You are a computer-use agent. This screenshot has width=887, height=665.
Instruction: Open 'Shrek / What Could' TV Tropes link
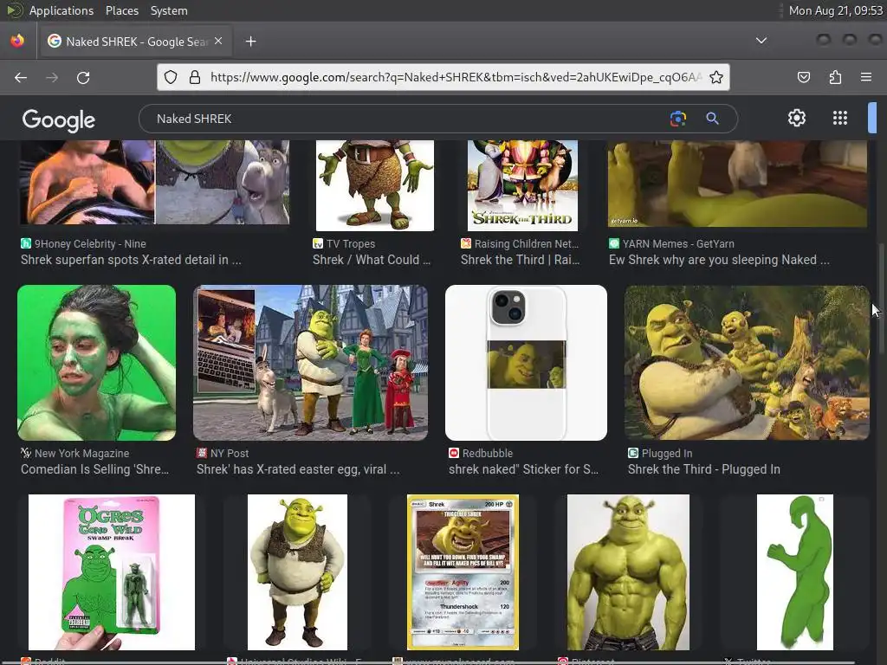tap(371, 260)
